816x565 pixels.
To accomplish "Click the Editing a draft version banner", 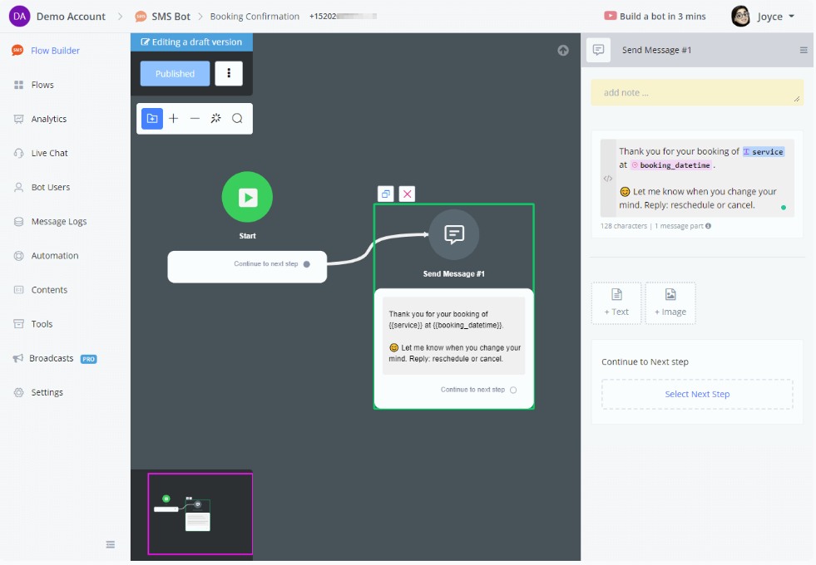I will [191, 42].
